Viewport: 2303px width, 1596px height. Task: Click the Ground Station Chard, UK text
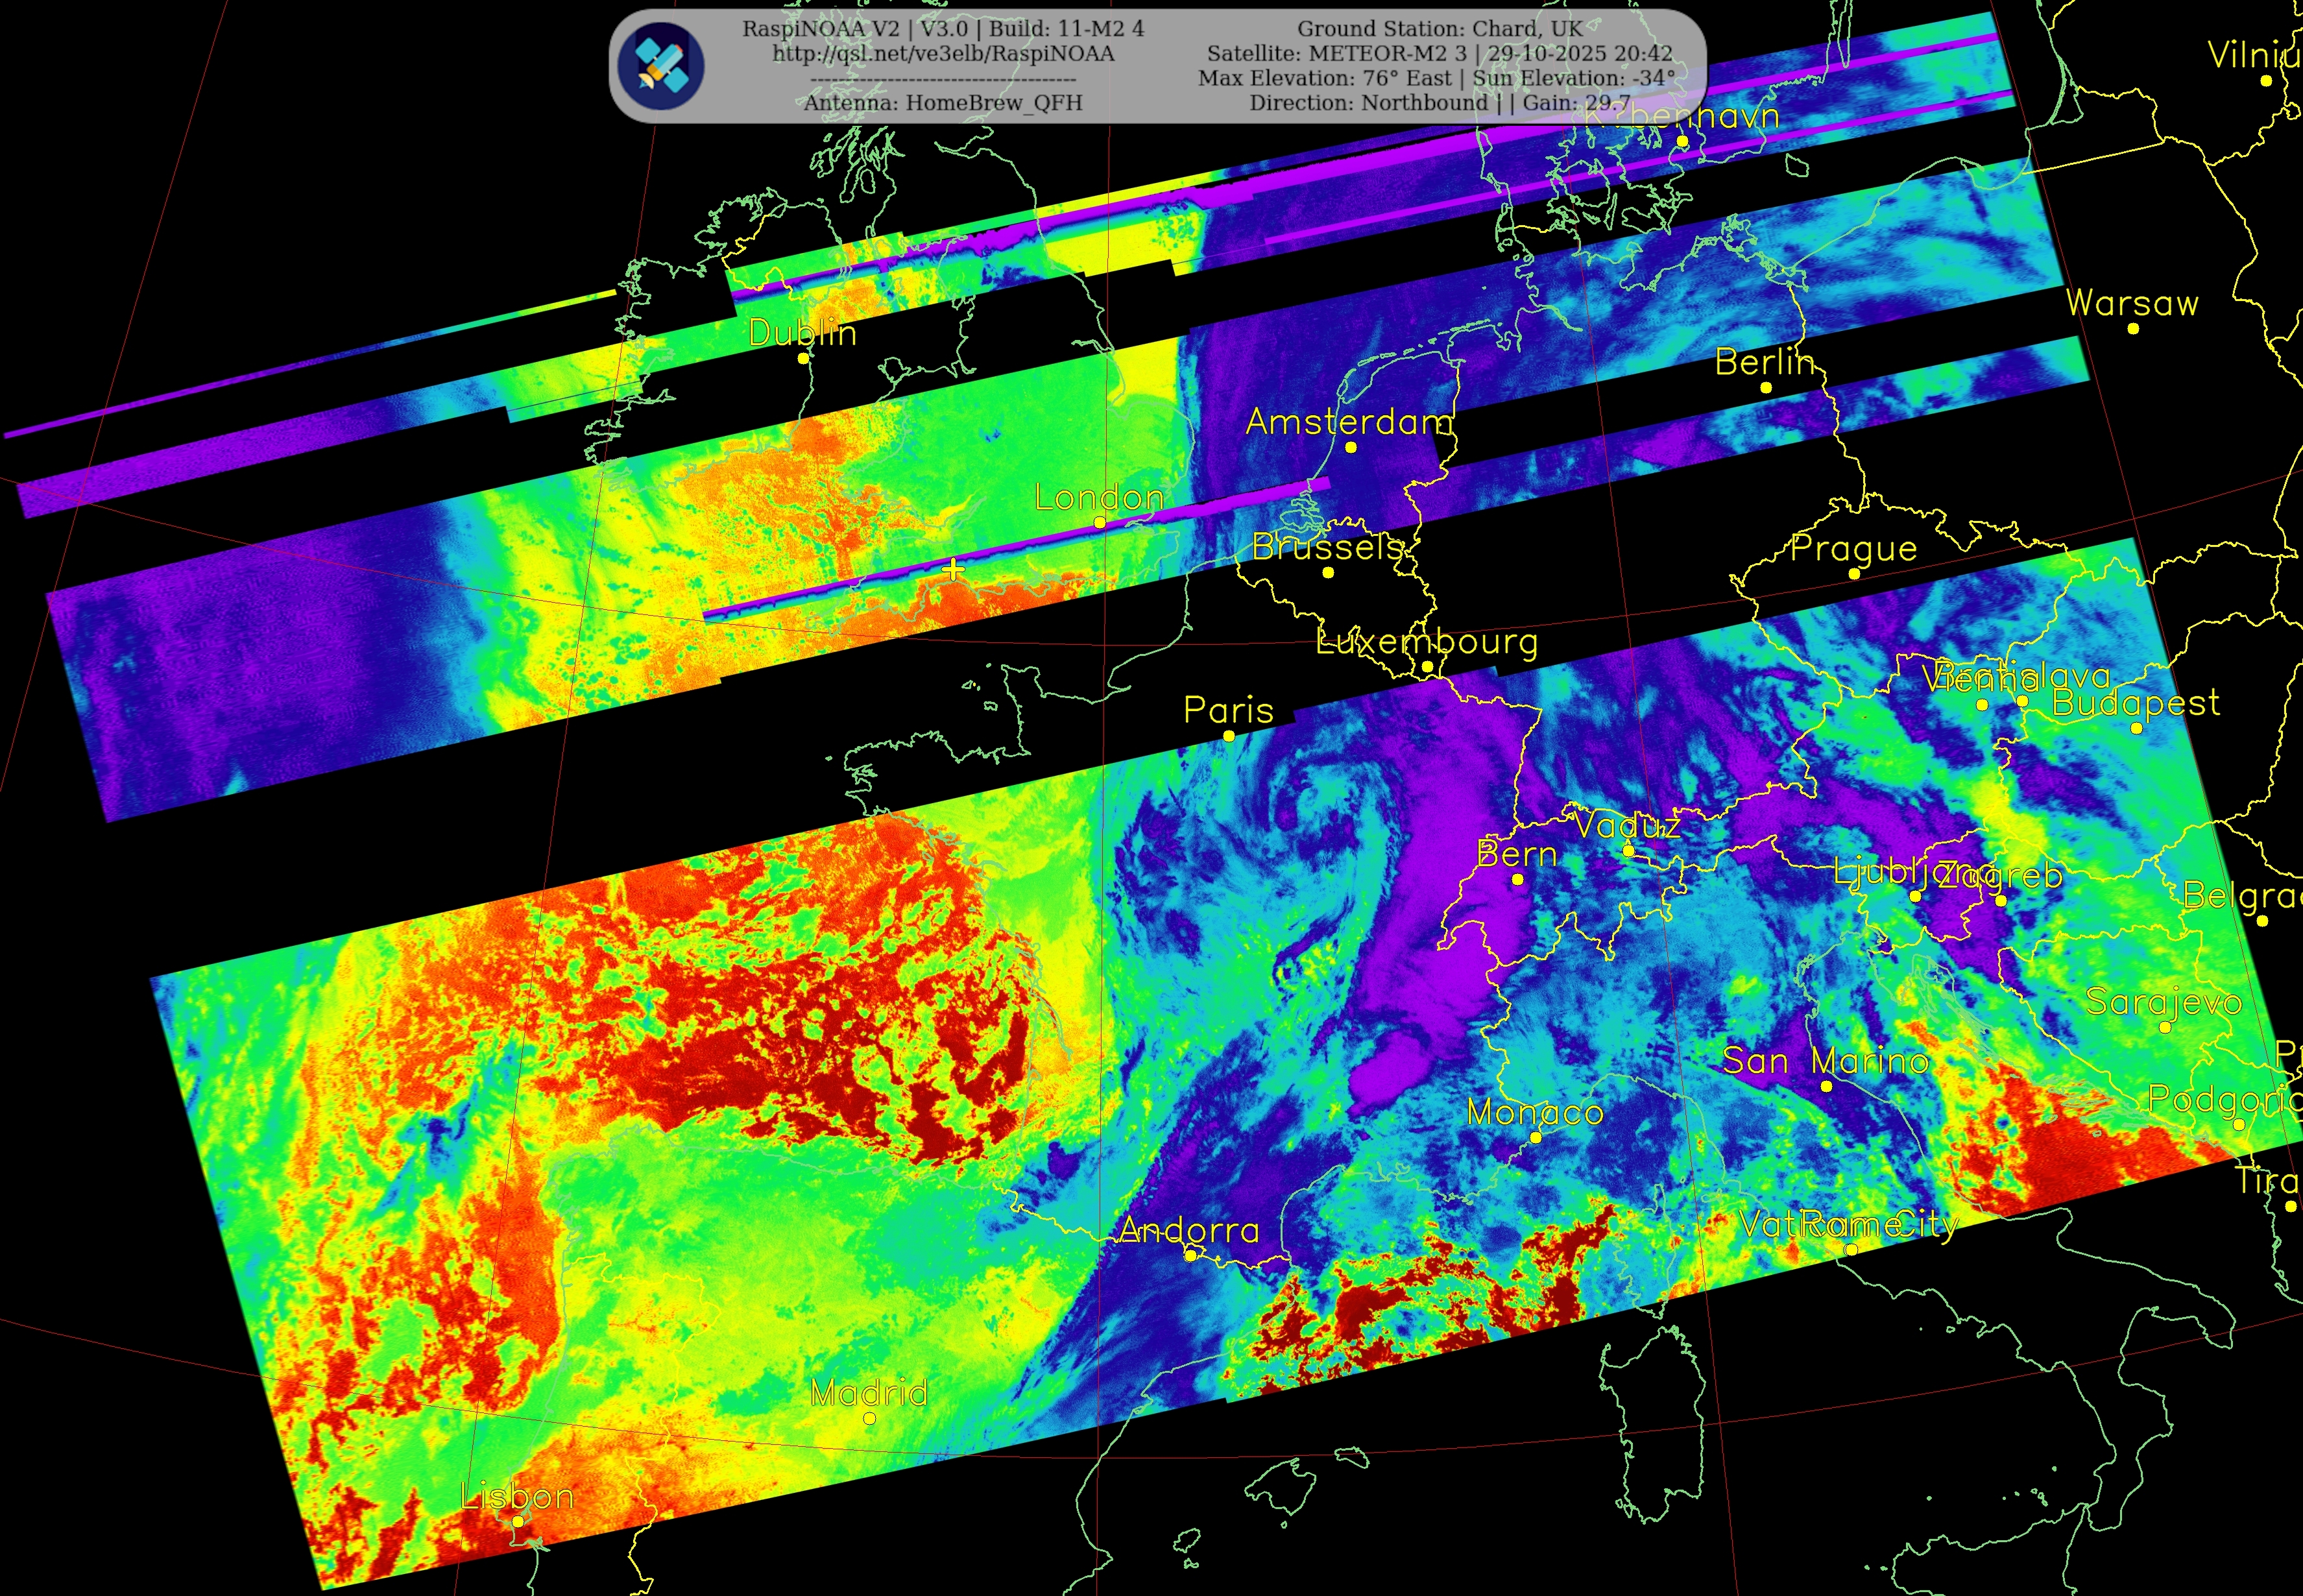1440,29
